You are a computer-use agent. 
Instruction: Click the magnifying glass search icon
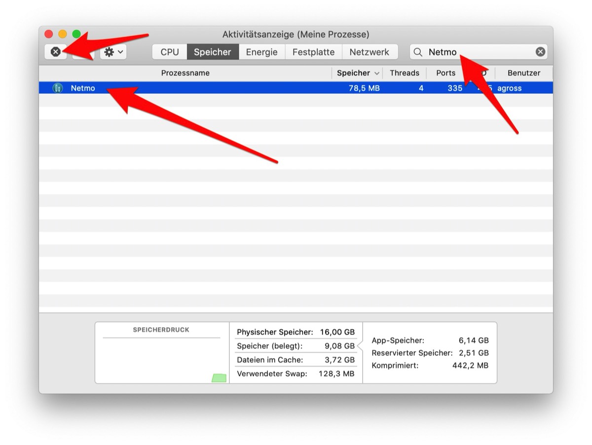point(418,52)
